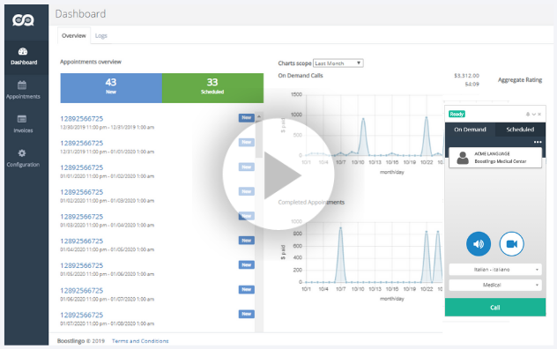Click the large play button overlay
This screenshot has width=557, height=349.
coord(278,174)
